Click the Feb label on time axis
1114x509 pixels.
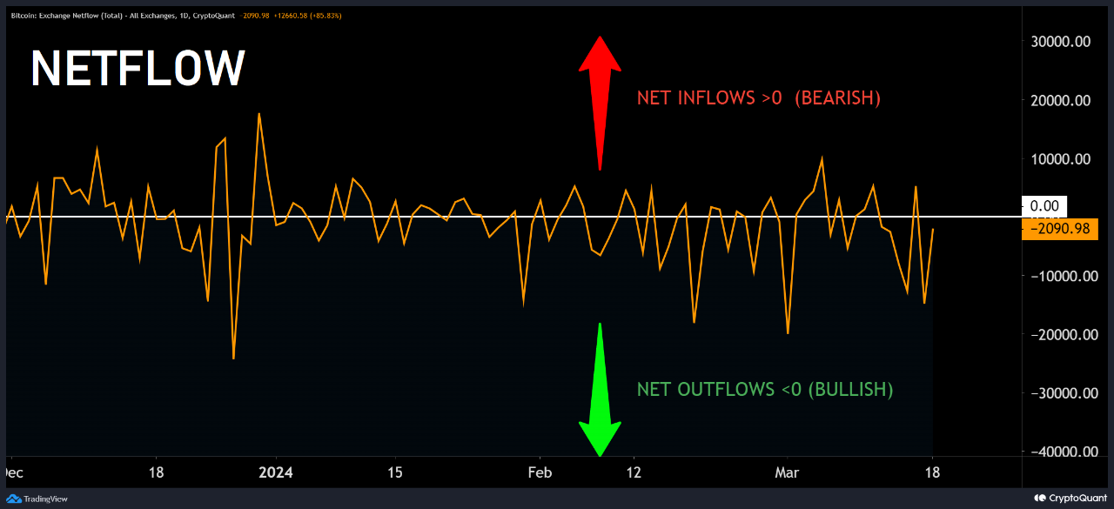[540, 472]
